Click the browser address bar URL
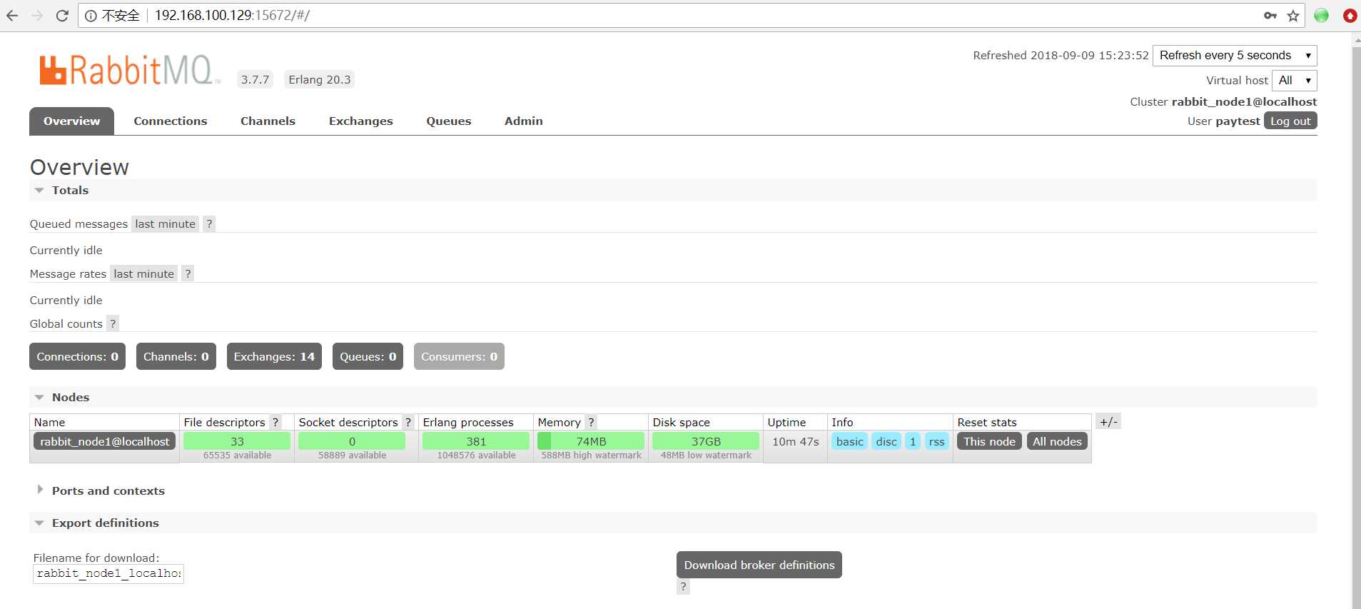The height and width of the screenshot is (609, 1361). tap(232, 16)
